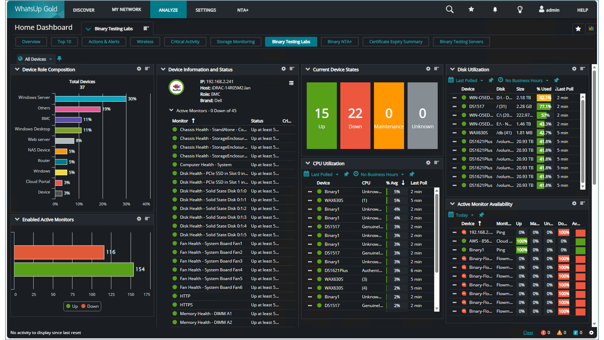Image resolution: width=604 pixels, height=340 pixels.
Task: Open Enabled Active Monitors panel menu icon
Action: (147, 219)
